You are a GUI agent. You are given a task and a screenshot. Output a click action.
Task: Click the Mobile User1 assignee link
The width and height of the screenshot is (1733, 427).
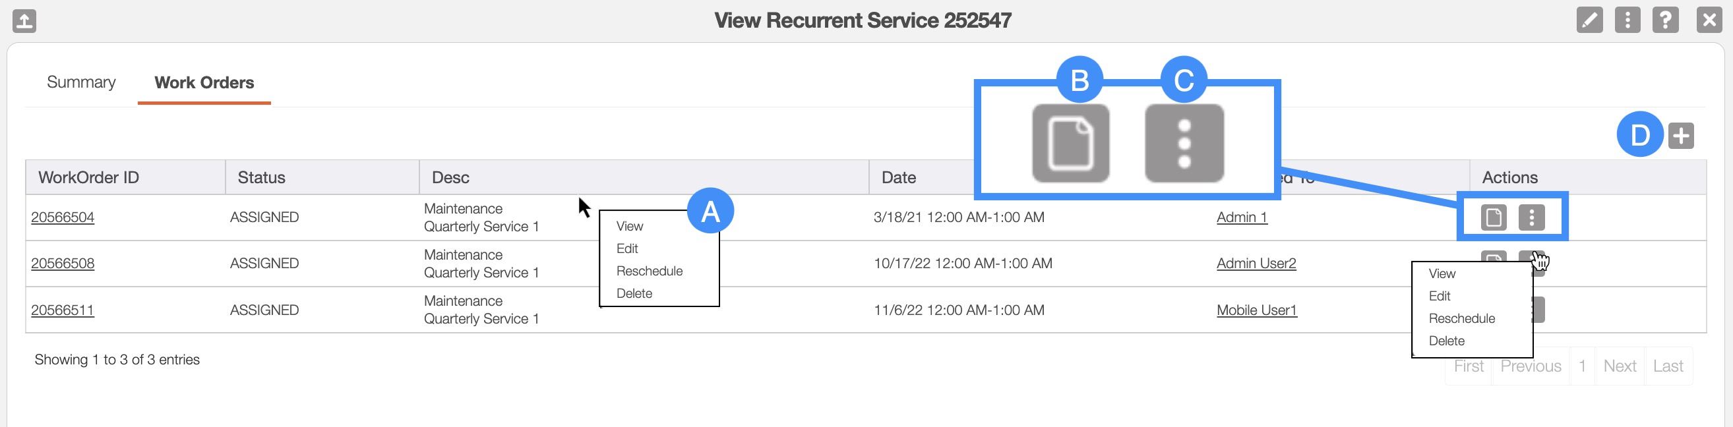(1256, 310)
